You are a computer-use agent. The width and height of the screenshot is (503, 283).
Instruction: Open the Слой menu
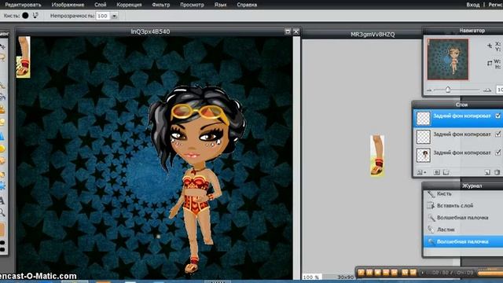(101, 5)
